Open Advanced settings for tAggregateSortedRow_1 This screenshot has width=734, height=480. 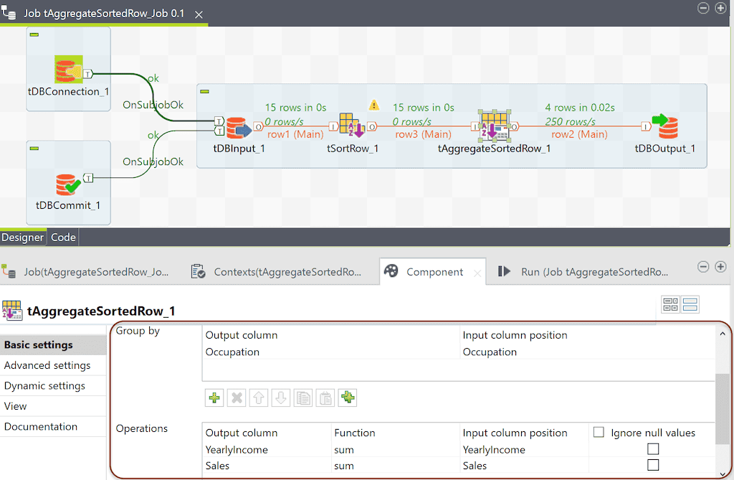[47, 365]
